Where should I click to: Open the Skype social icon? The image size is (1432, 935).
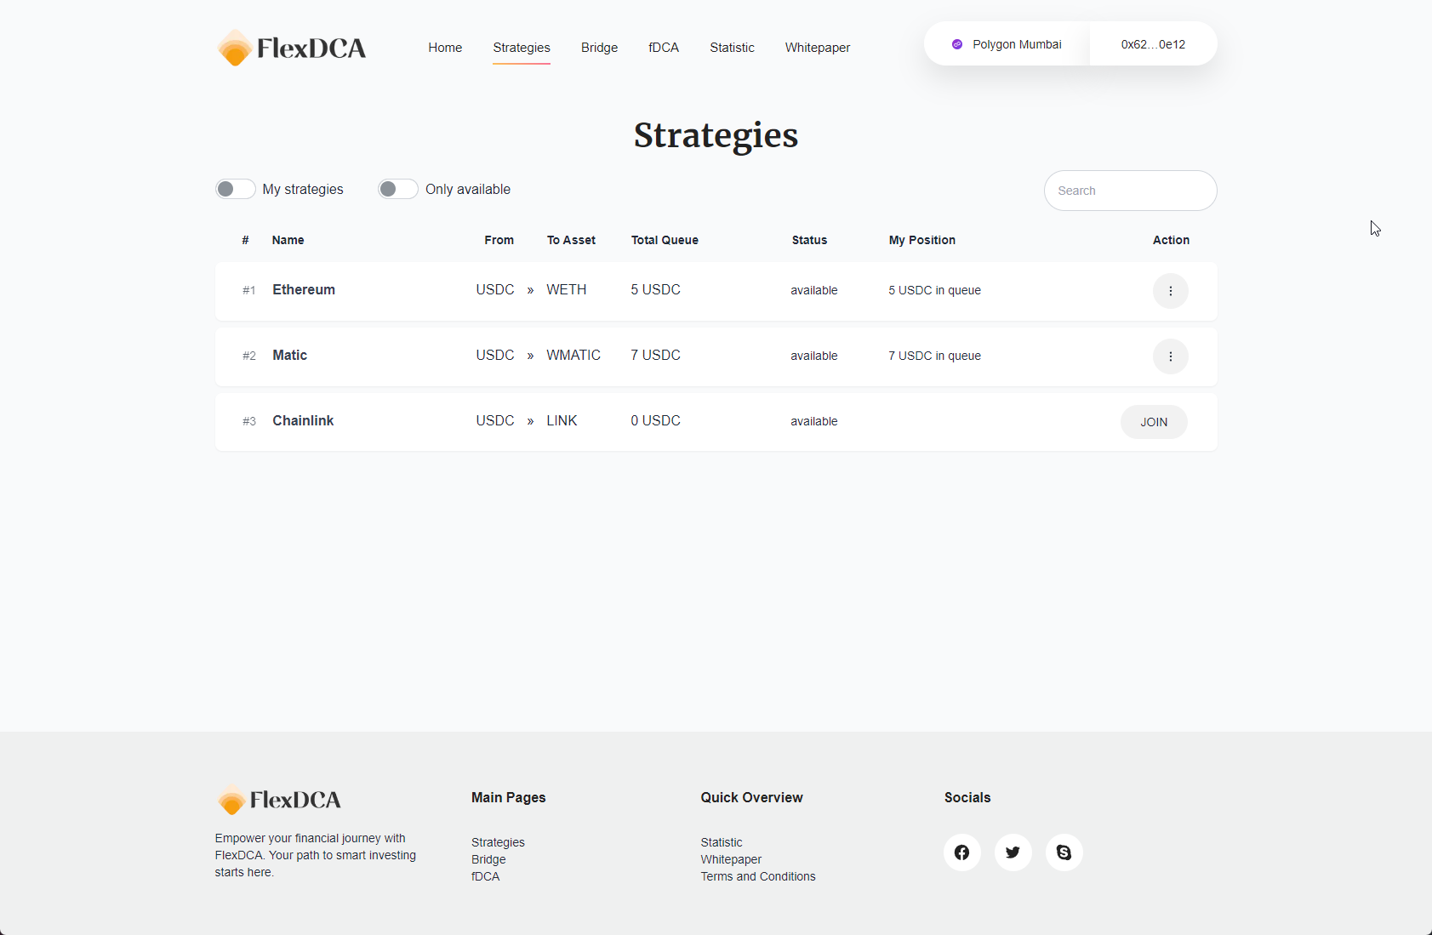click(1064, 852)
